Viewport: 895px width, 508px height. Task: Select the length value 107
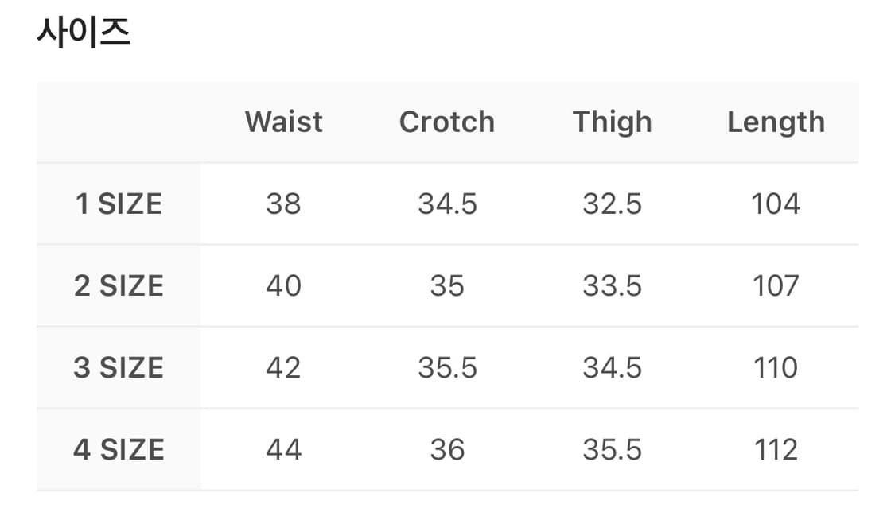pos(776,286)
